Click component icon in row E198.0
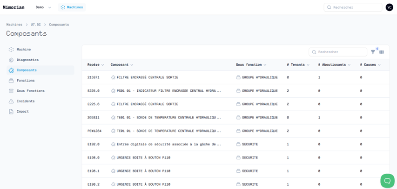Viewport: 397px width, 189px height. (x=113, y=157)
